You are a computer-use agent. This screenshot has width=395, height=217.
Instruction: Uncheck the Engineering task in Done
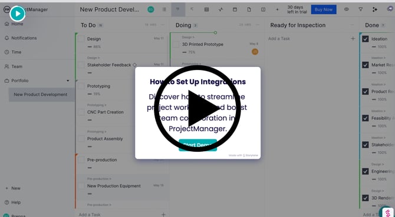pos(366,171)
